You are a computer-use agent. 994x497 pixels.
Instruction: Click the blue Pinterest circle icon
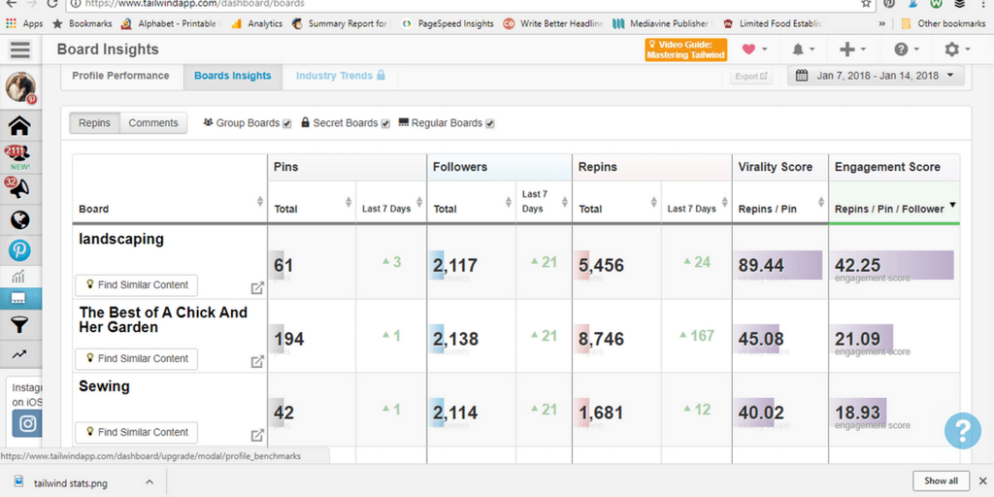pyautogui.click(x=19, y=250)
